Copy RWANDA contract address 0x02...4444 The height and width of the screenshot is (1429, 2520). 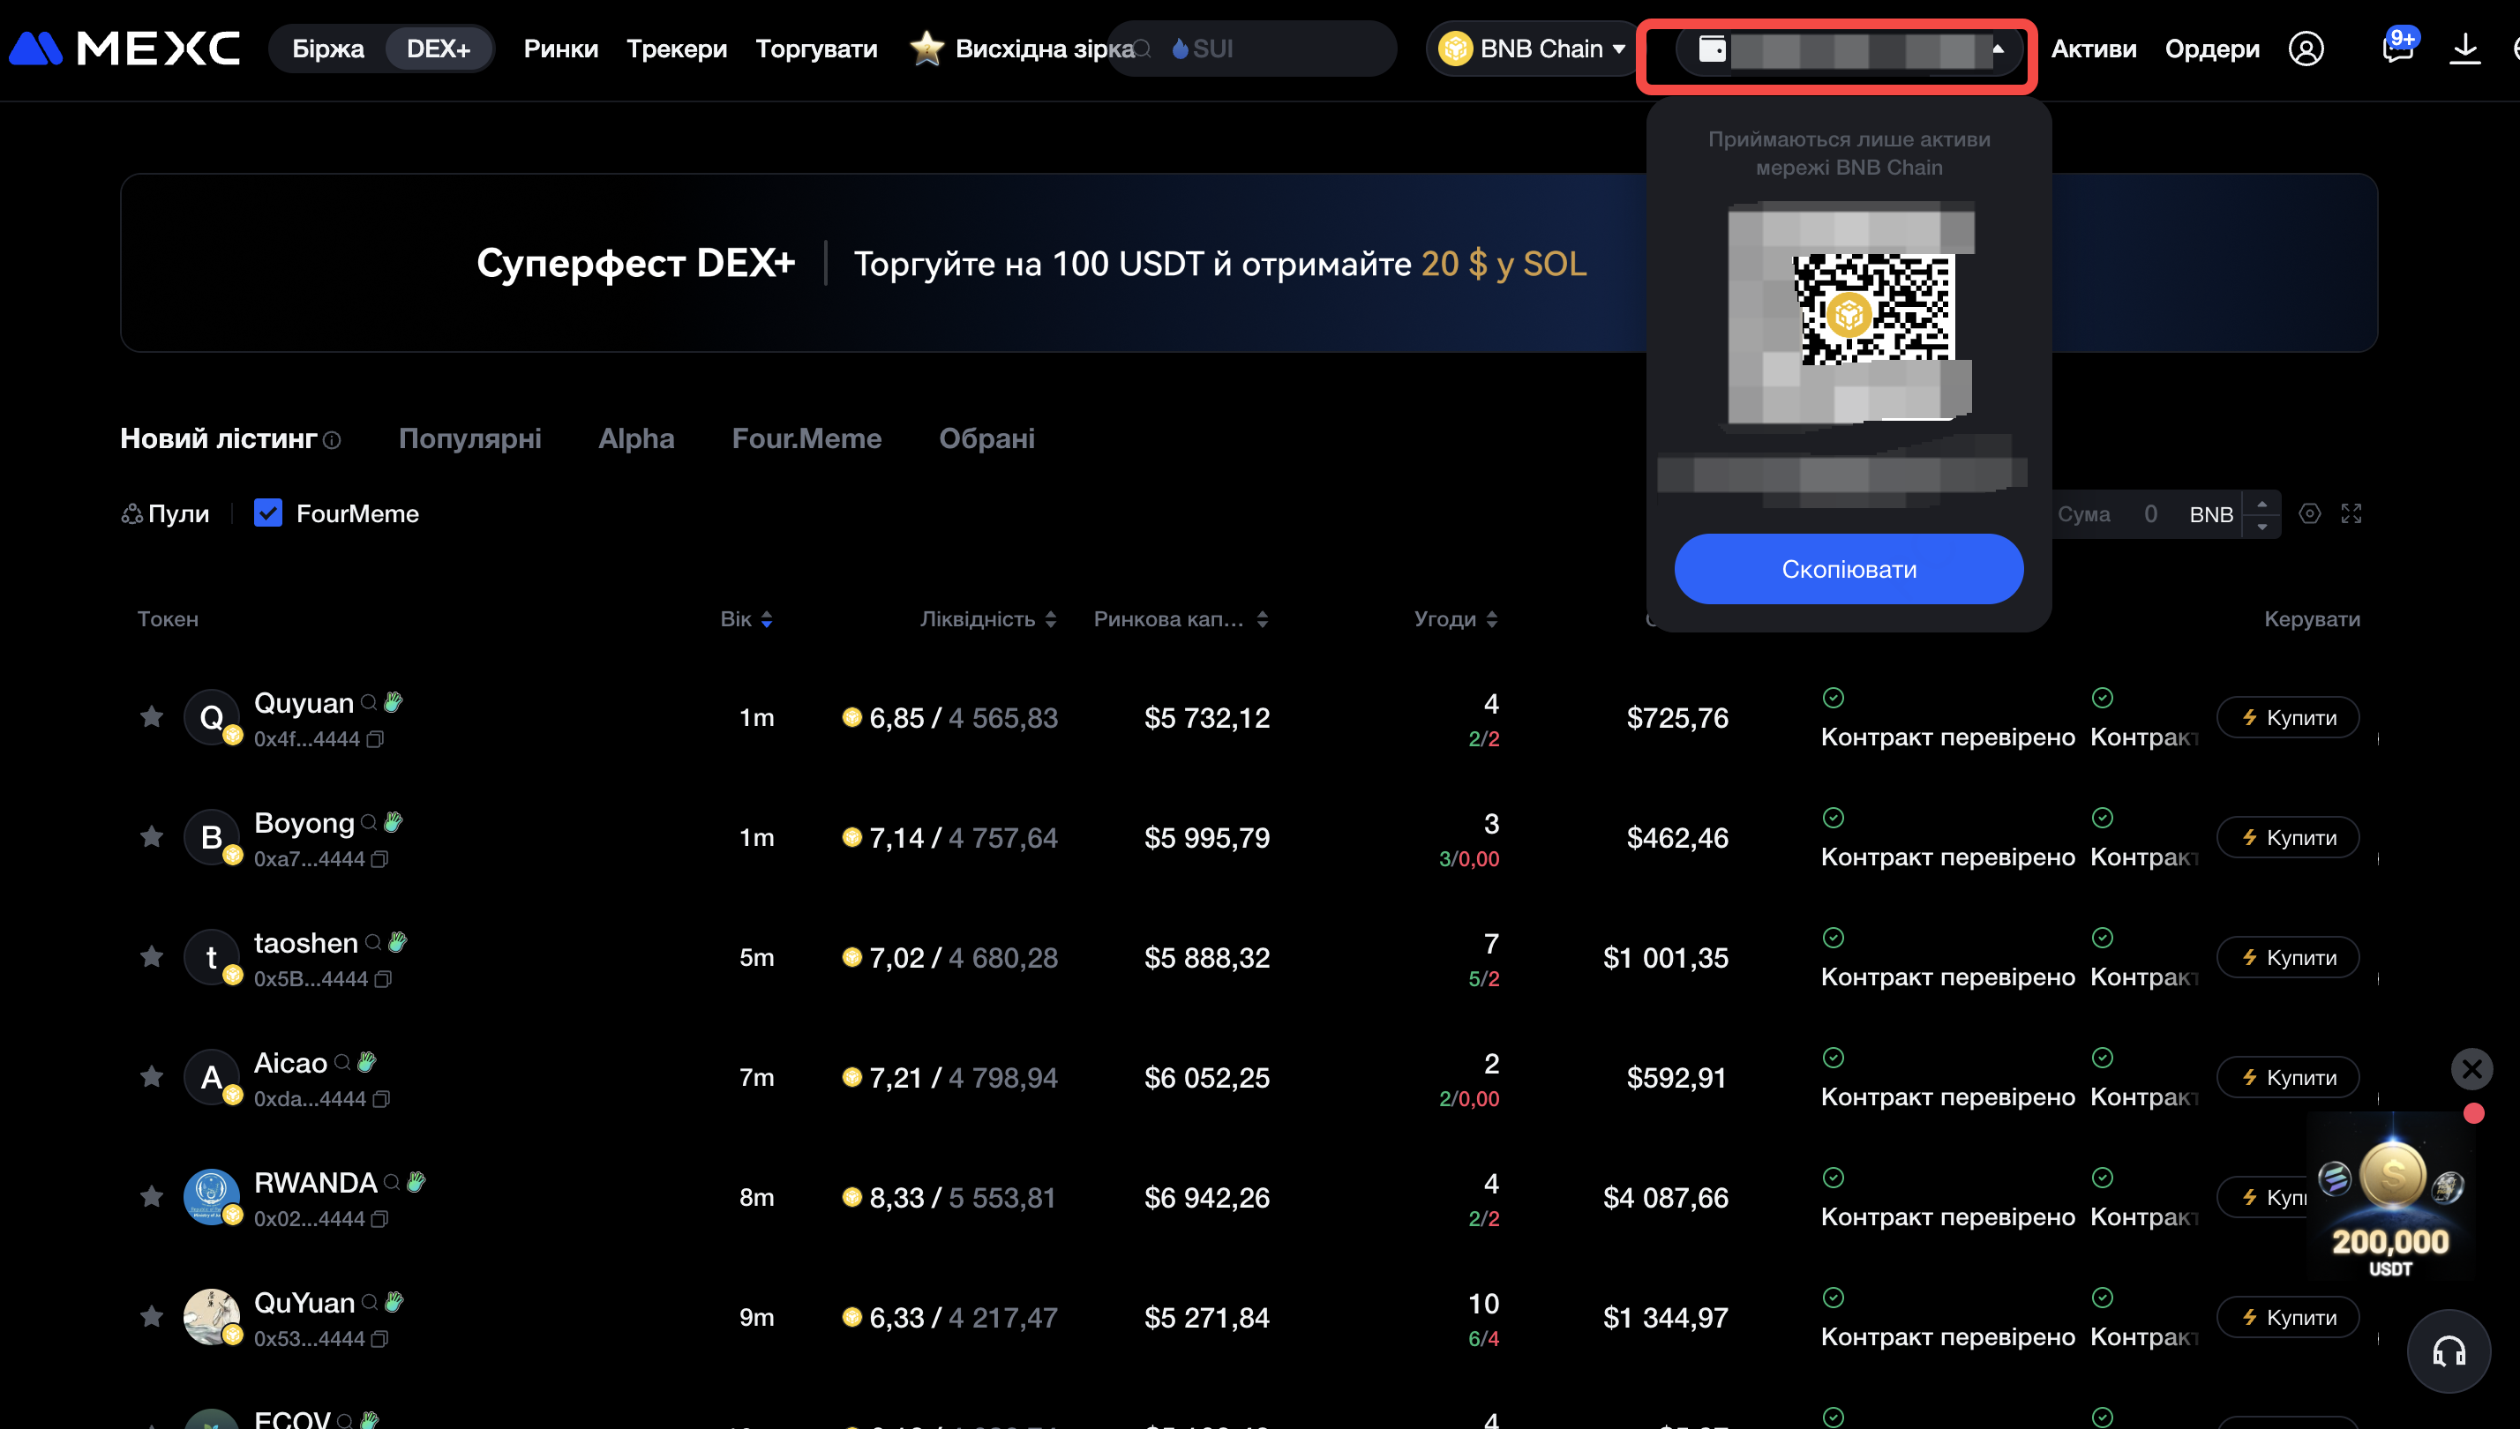click(380, 1218)
